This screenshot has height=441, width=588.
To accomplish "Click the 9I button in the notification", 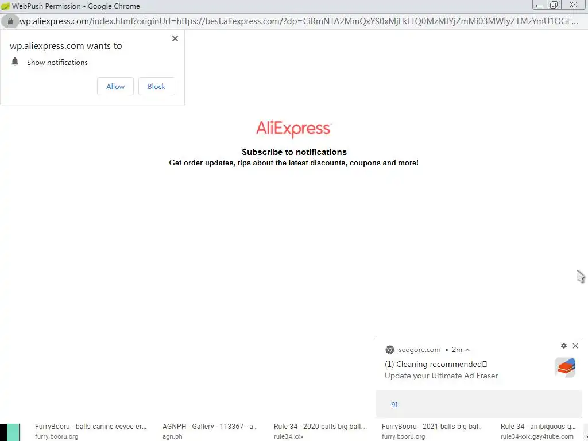I will [x=394, y=404].
